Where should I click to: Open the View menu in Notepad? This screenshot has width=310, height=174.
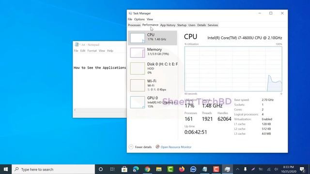102,51
